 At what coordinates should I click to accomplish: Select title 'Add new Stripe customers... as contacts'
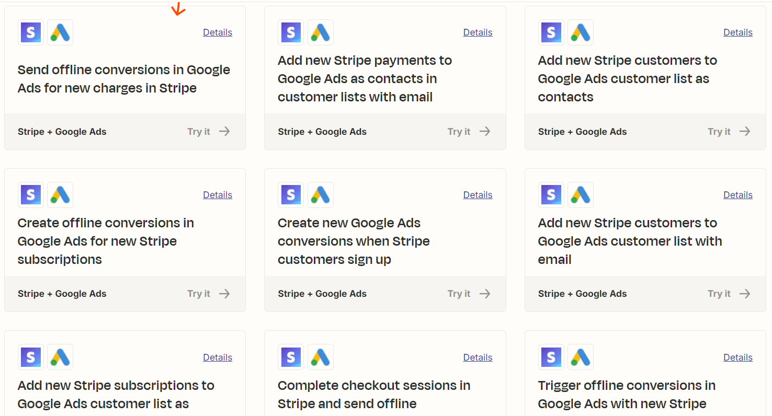pos(628,79)
